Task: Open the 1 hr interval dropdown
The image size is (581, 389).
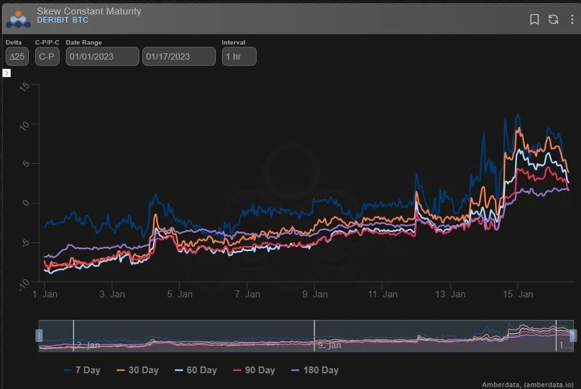Action: pos(239,56)
